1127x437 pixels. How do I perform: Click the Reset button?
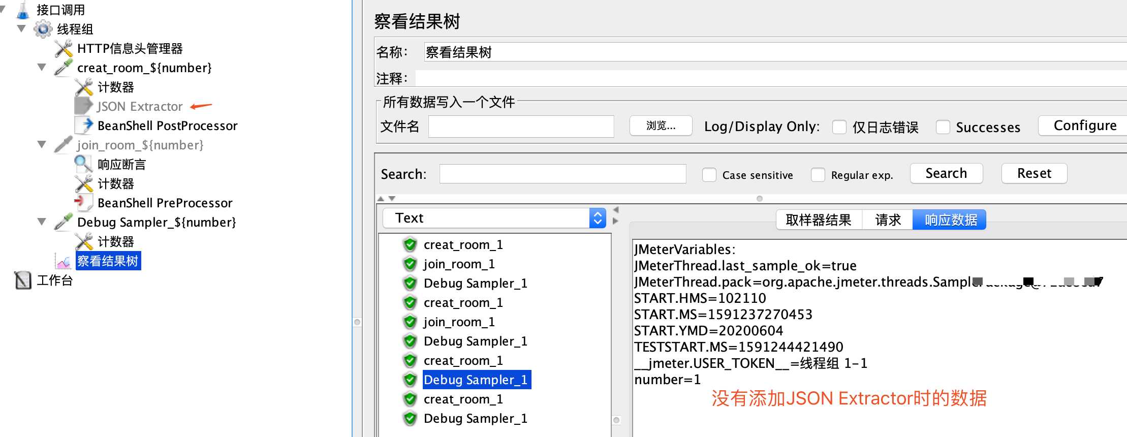[x=1034, y=173]
